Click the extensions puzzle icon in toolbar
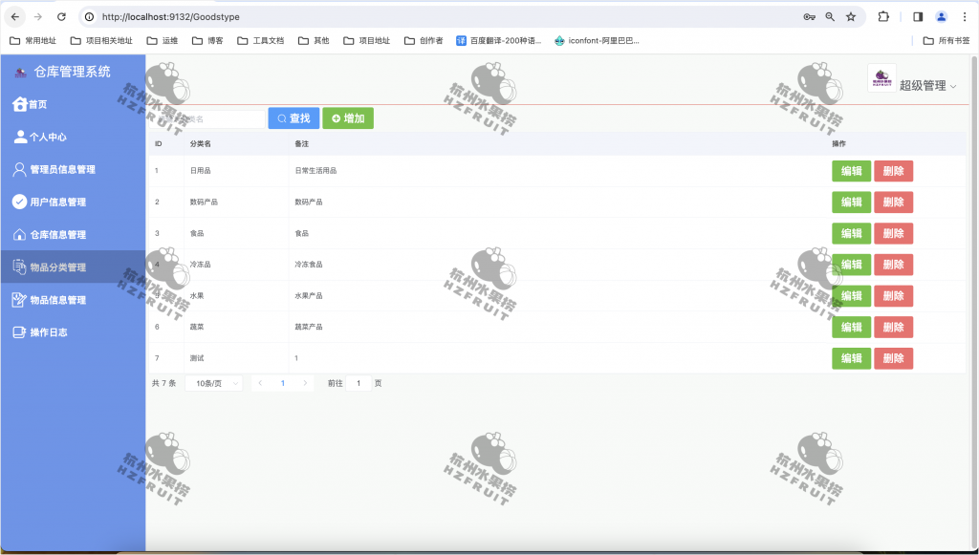Image resolution: width=979 pixels, height=555 pixels. click(x=883, y=16)
